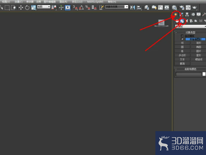Click the Mirror tool icon
This screenshot has height=155, width=206.
tap(133, 7)
